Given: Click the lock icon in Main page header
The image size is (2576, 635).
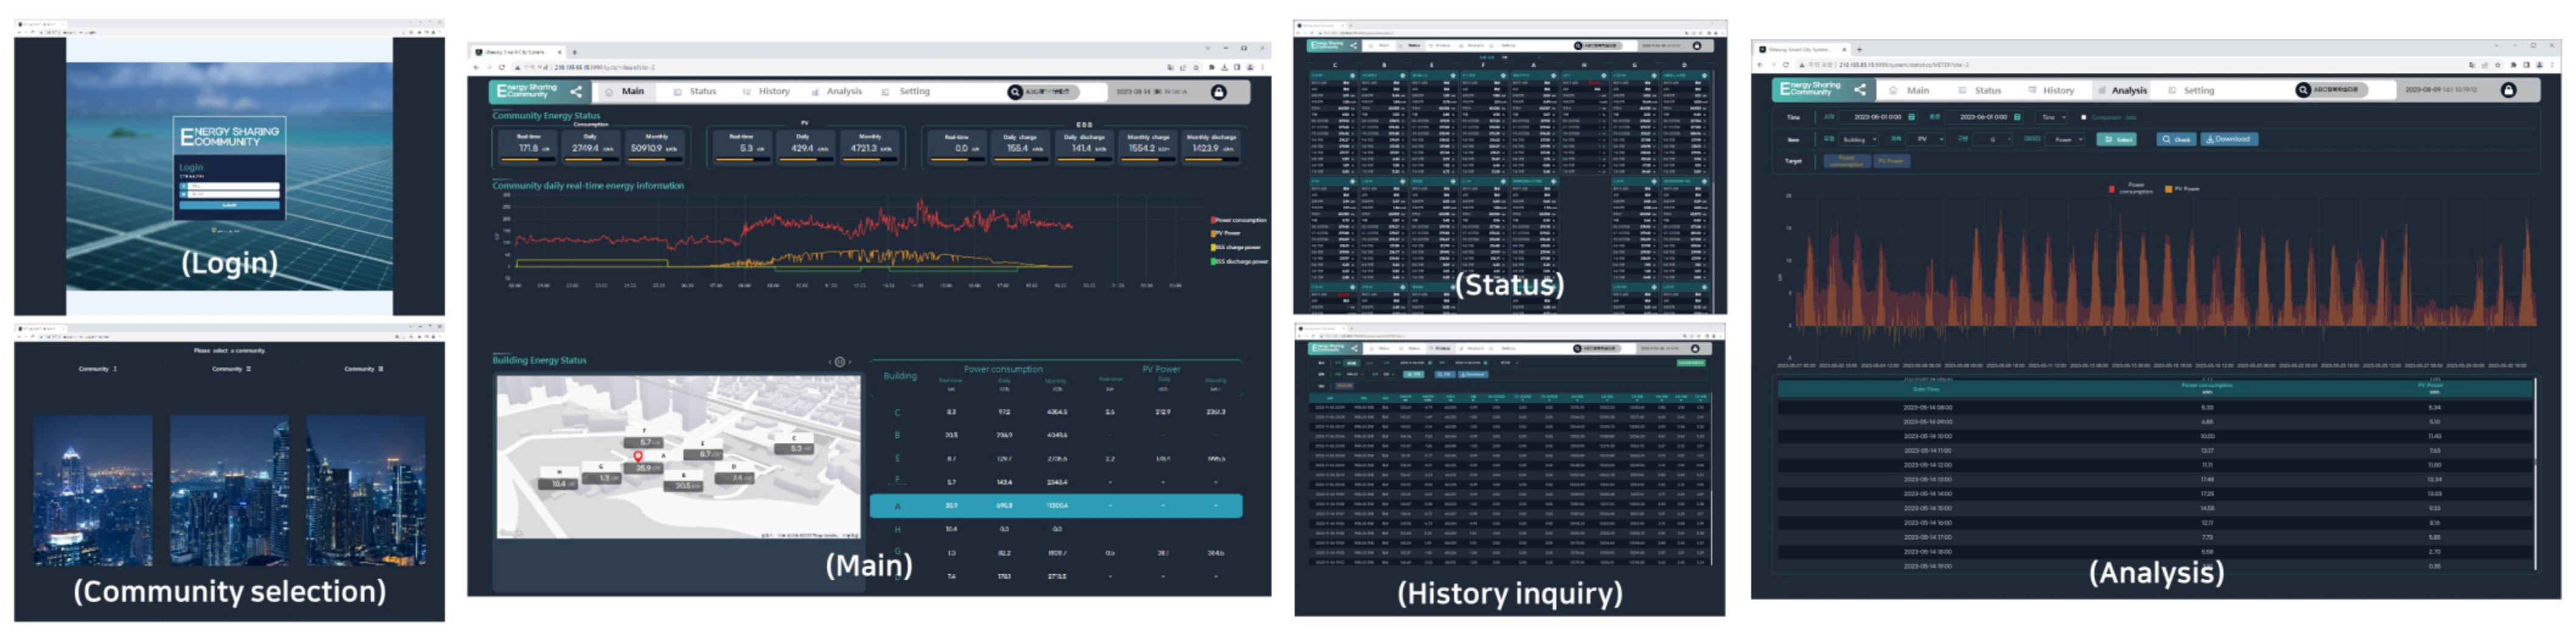Looking at the screenshot, I should click(1218, 92).
